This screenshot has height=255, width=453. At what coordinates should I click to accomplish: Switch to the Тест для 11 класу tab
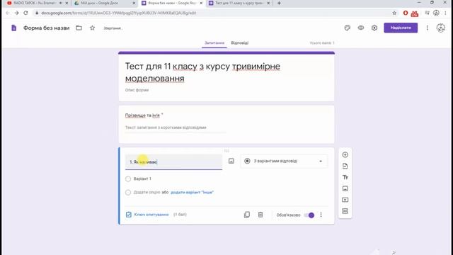click(x=239, y=3)
